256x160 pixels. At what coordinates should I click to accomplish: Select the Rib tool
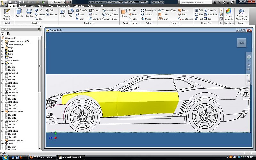click(x=38, y=19)
